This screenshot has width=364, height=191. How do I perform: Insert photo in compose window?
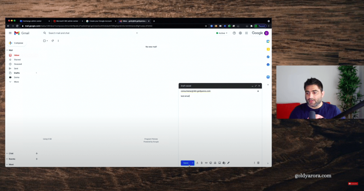point(219,163)
